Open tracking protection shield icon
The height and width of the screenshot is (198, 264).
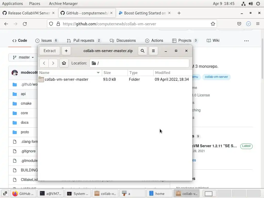point(51,24)
